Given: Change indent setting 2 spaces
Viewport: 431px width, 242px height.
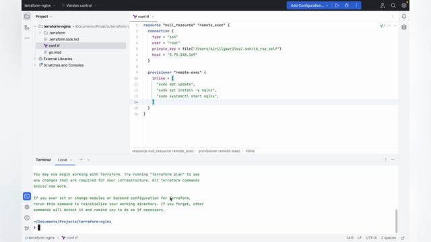Looking at the screenshot, I should 389,238.
